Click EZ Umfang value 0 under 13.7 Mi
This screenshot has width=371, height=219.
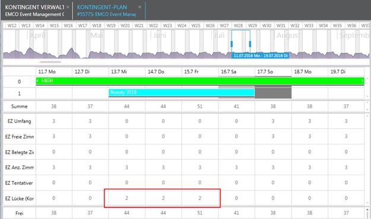coord(127,121)
